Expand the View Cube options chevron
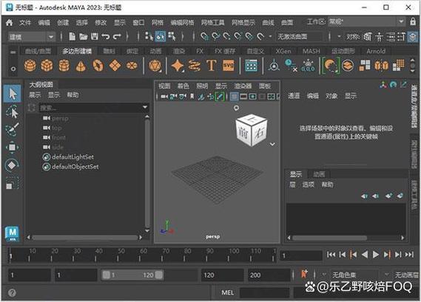The image size is (421, 302). tap(272, 144)
